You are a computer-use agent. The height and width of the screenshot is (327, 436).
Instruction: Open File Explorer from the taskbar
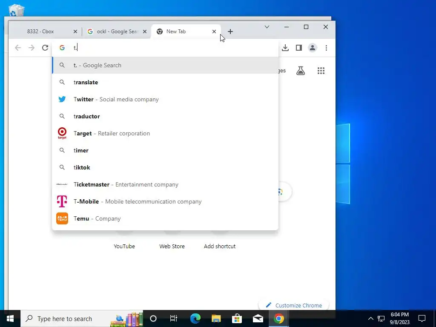(216, 318)
